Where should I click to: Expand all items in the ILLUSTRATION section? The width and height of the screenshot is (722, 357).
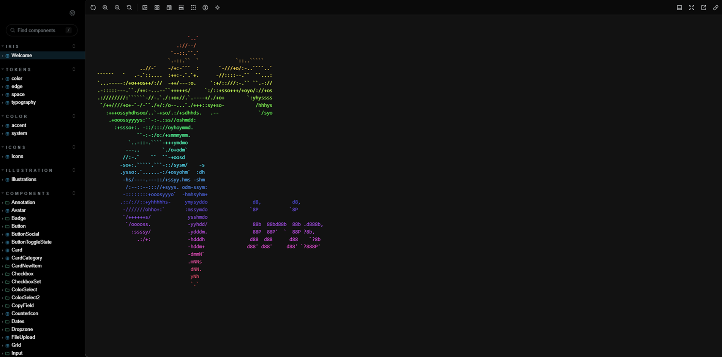74,170
